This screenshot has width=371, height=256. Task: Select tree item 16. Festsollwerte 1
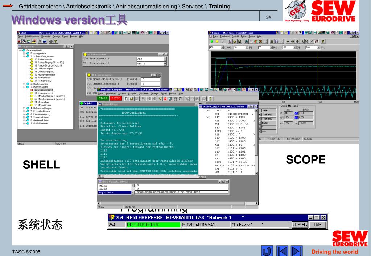point(43,78)
